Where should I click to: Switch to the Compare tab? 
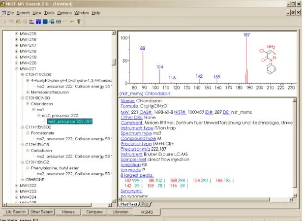point(94,212)
